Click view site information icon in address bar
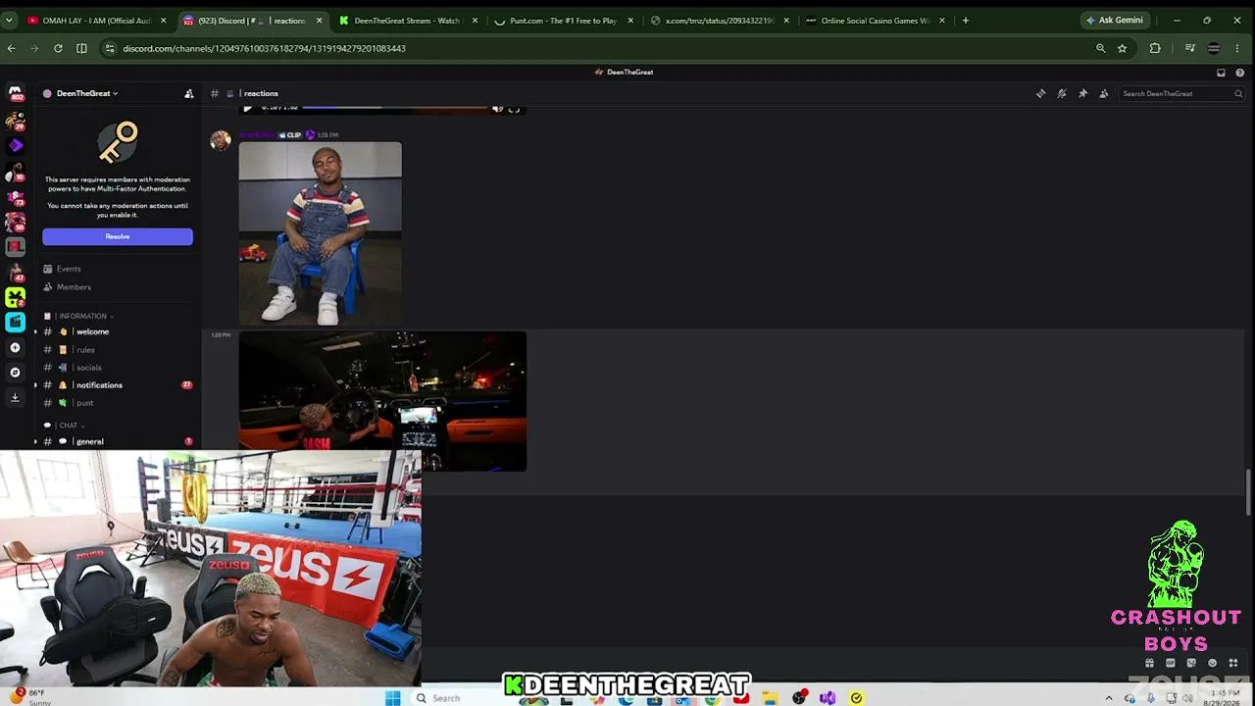 point(110,48)
